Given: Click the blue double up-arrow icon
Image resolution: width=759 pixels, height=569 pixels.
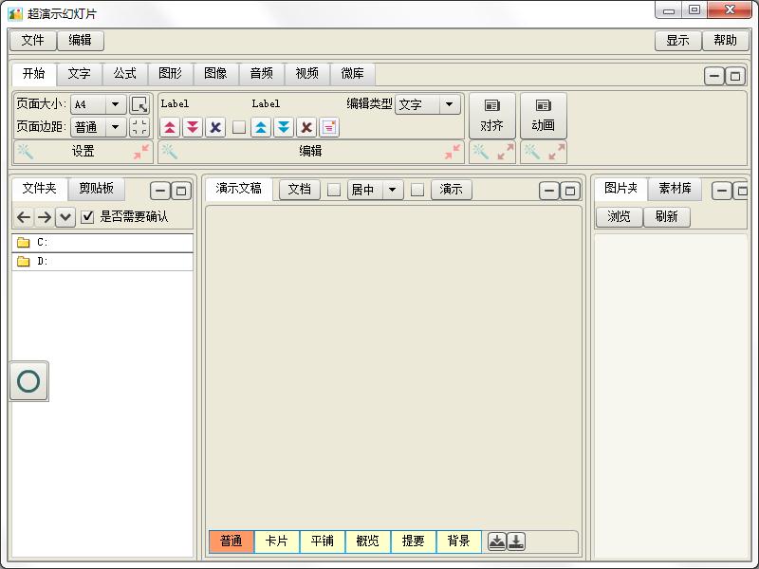Looking at the screenshot, I should (x=261, y=127).
